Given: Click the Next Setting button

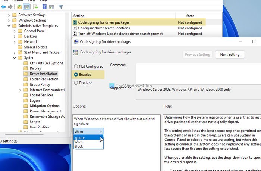Looking at the screenshot, I should [x=230, y=55].
